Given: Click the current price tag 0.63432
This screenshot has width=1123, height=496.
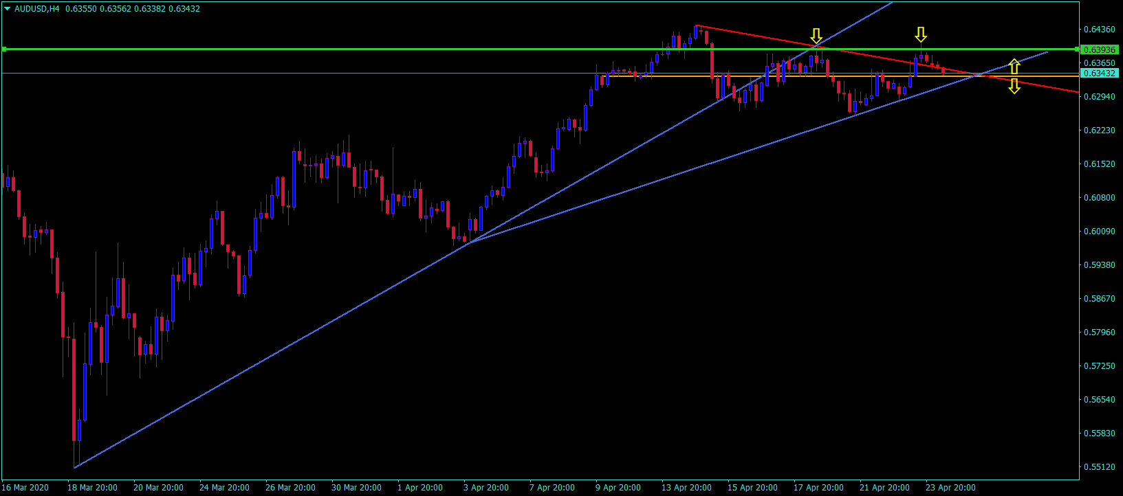Looking at the screenshot, I should [x=1099, y=73].
